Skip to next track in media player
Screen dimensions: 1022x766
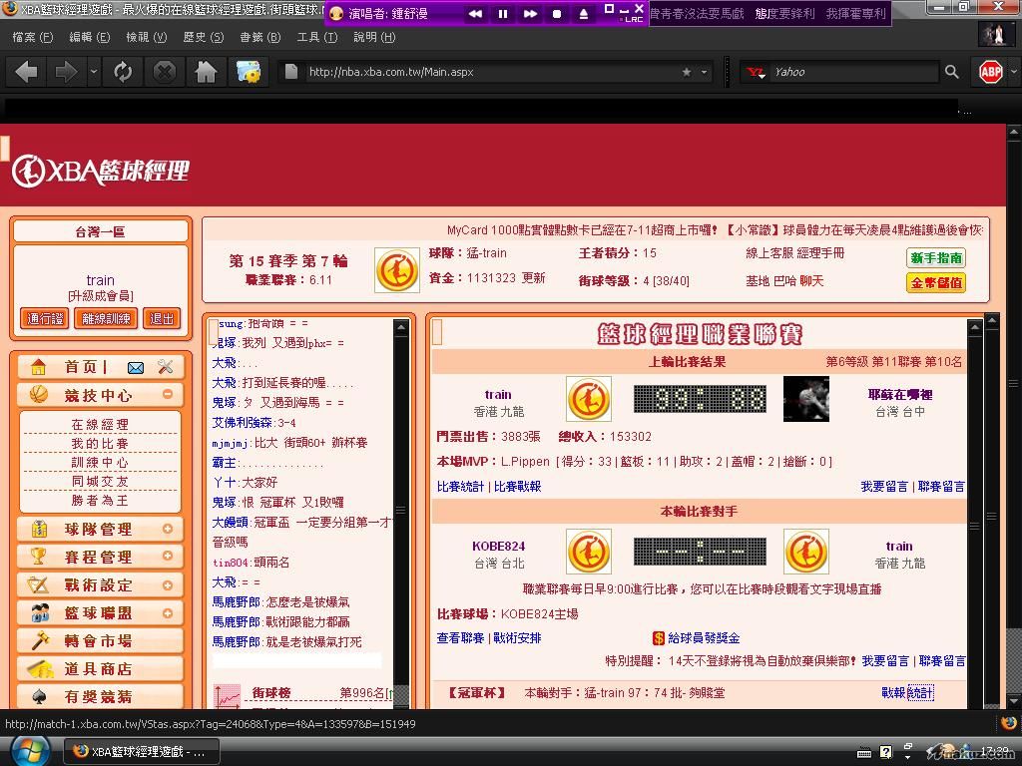530,14
